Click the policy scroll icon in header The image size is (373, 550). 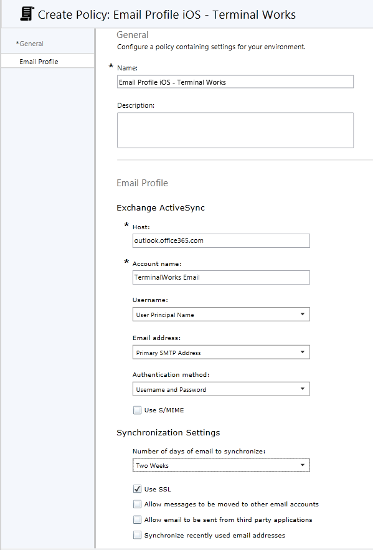(27, 14)
